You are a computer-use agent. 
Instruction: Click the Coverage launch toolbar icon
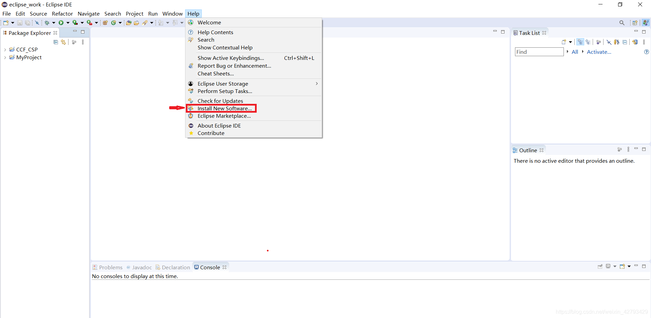click(x=75, y=23)
